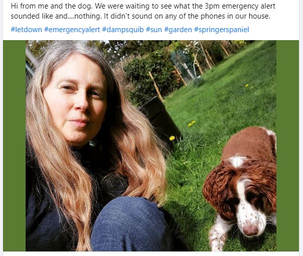Select the #sun hashtag
The image size is (303, 256).
pos(154,30)
